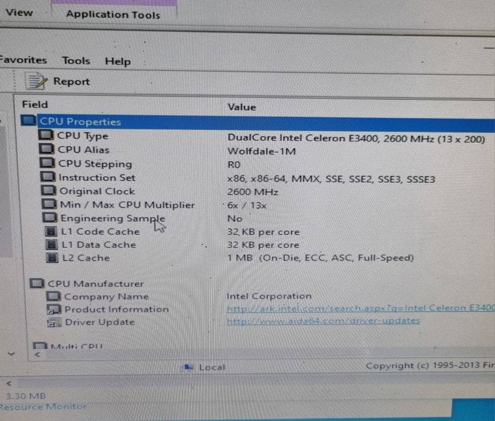
Task: Click the Local status bar text
Action: (x=212, y=367)
